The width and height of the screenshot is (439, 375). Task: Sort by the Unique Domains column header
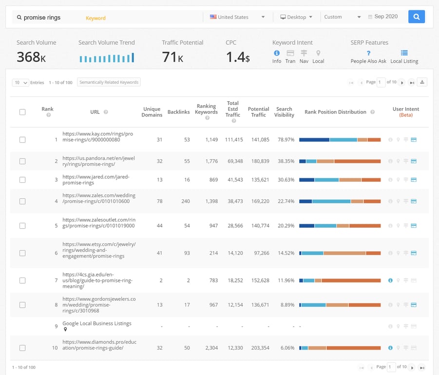152,112
